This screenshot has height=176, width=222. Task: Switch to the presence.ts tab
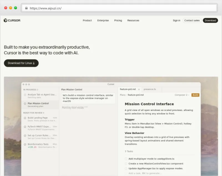(x=150, y=89)
